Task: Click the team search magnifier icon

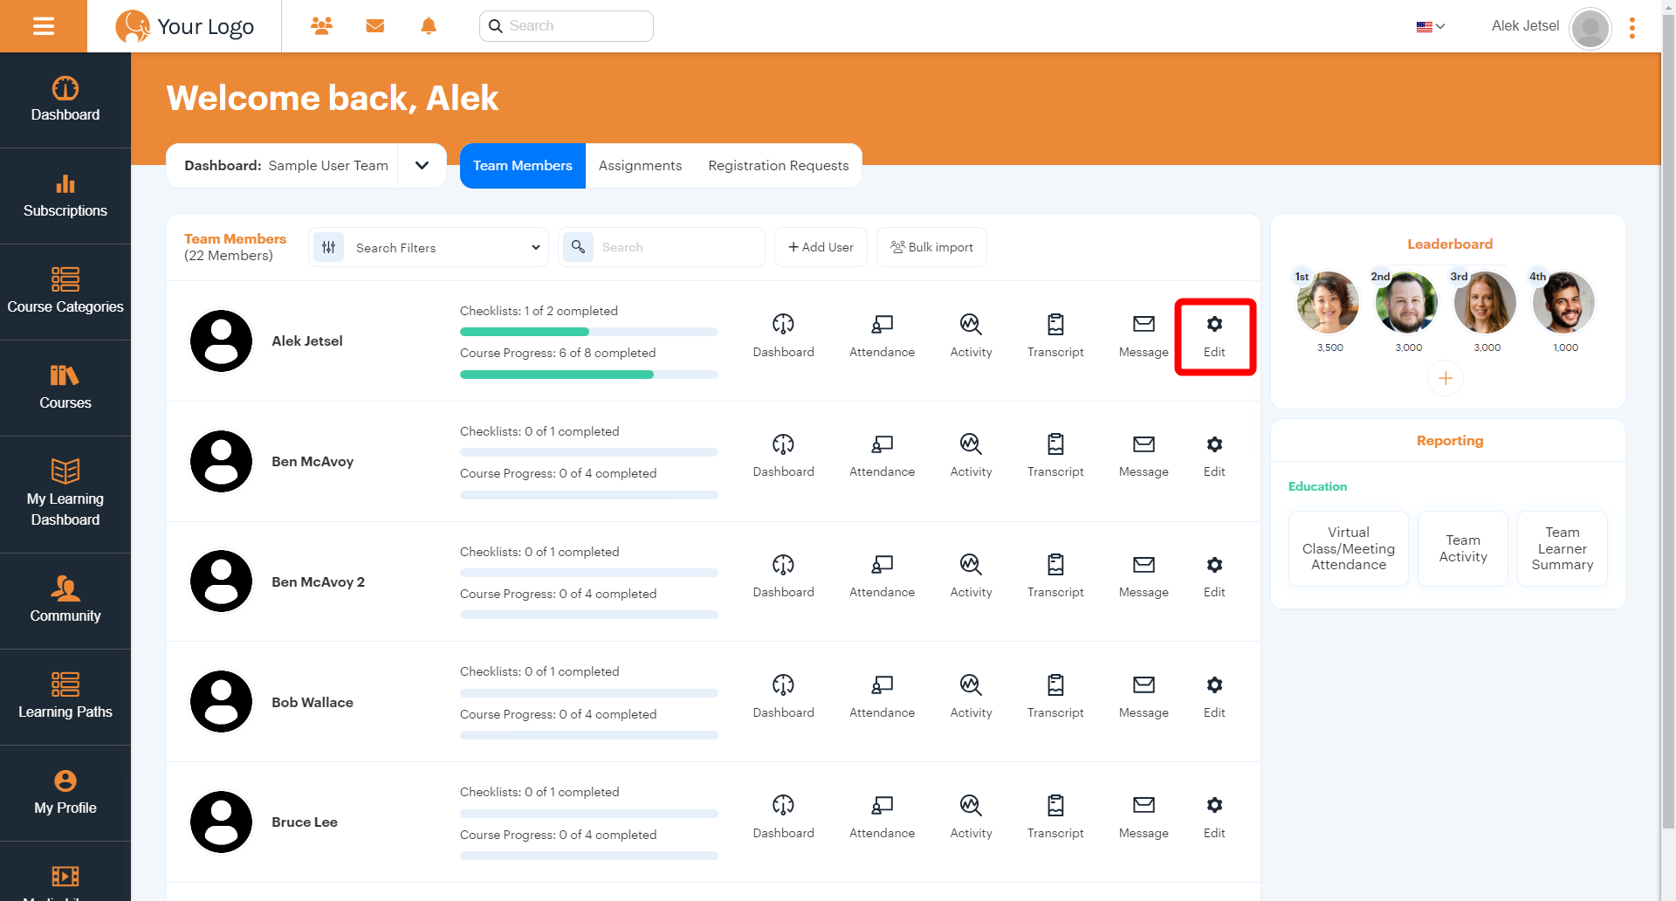Action: pyautogui.click(x=578, y=247)
